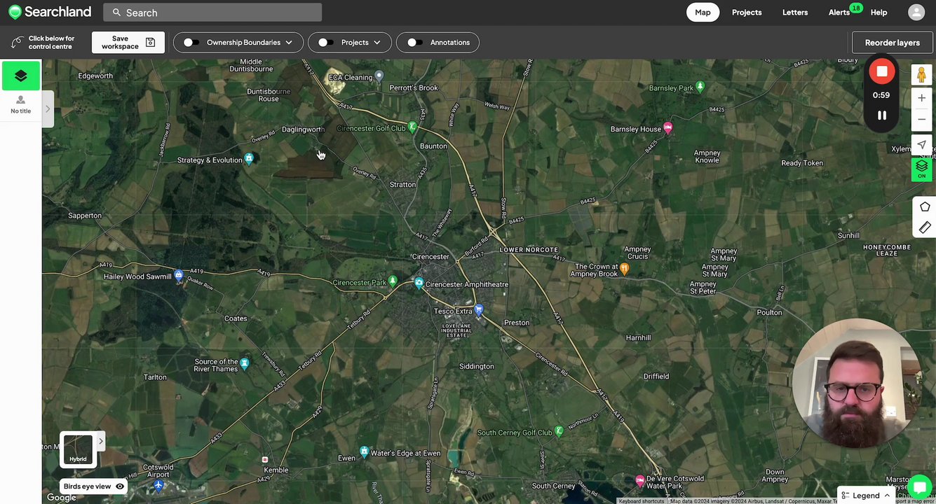The image size is (936, 504).
Task: Click the Search input field
Action: (x=212, y=13)
